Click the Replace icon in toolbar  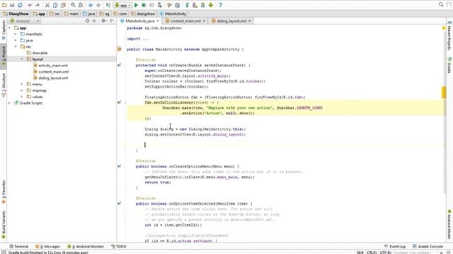pyautogui.click(x=81, y=5)
